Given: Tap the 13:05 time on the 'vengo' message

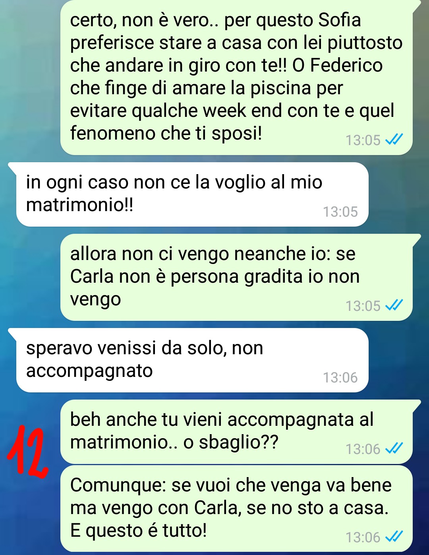Looking at the screenshot, I should click(363, 306).
